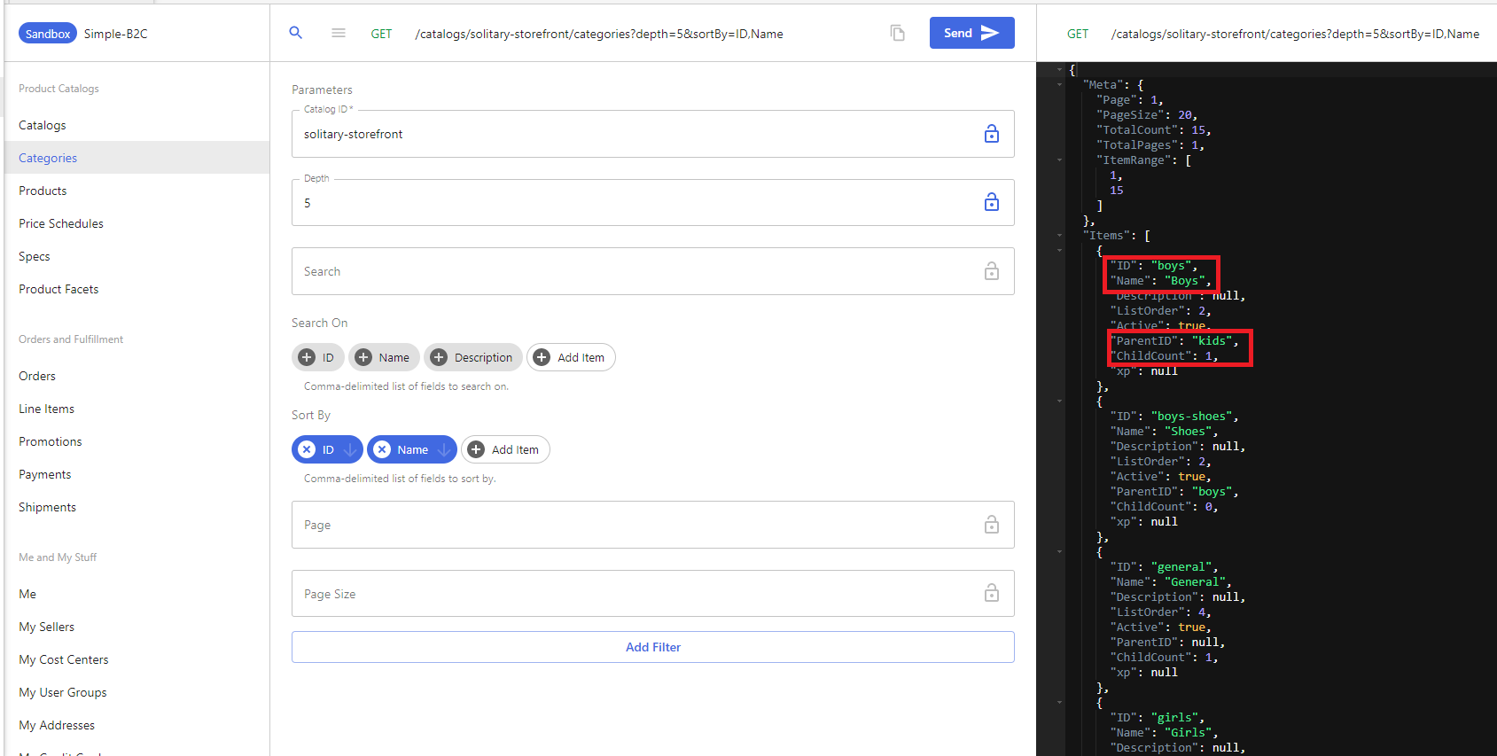Click the request path in top bar
1497x756 pixels.
[598, 34]
